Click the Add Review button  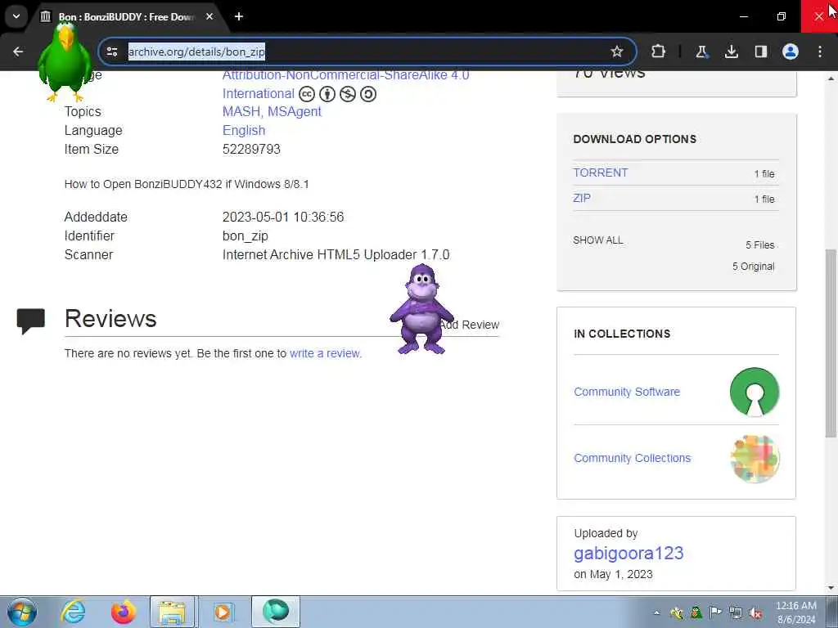(x=470, y=325)
